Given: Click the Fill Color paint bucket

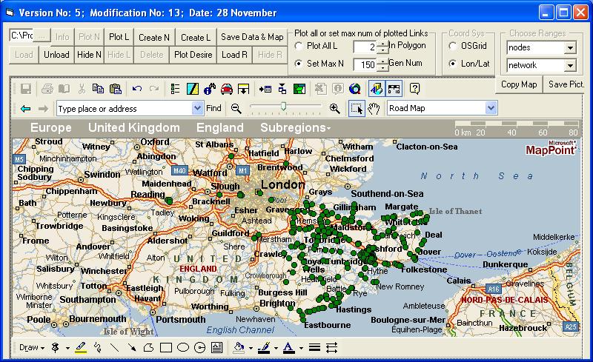Looking at the screenshot, I should pos(239,348).
